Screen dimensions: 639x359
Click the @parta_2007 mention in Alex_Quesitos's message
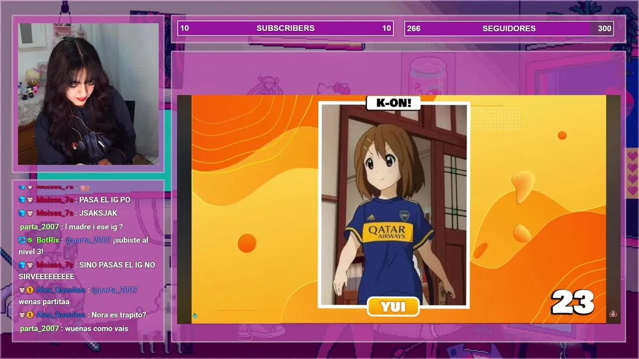pyautogui.click(x=114, y=290)
